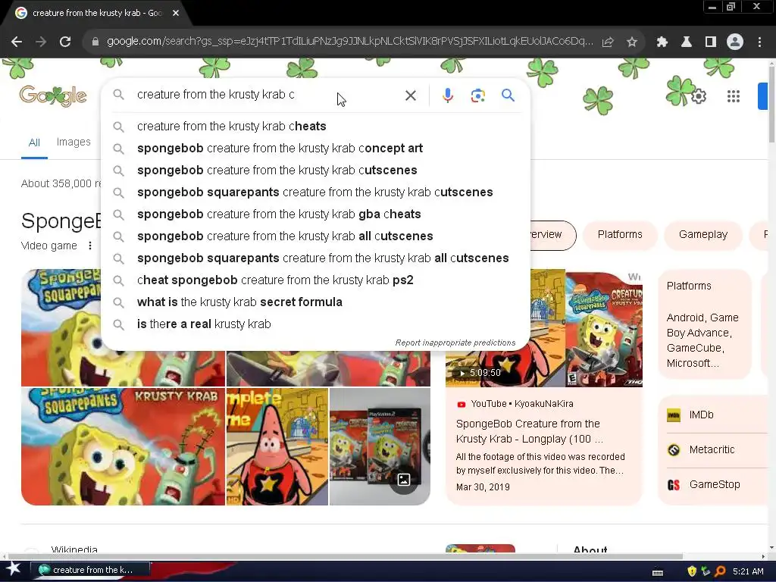Open the orange magnifier tray icon

720,571
